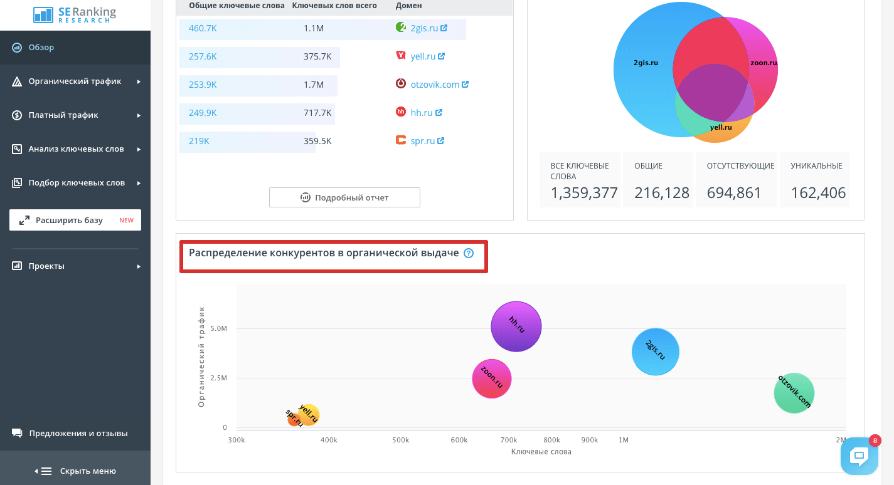Viewport: 894px width, 485px height.
Task: Click the Платный трафик dollar icon
Action: (x=17, y=115)
